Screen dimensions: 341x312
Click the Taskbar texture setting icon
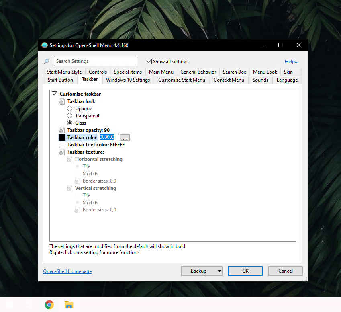click(62, 152)
